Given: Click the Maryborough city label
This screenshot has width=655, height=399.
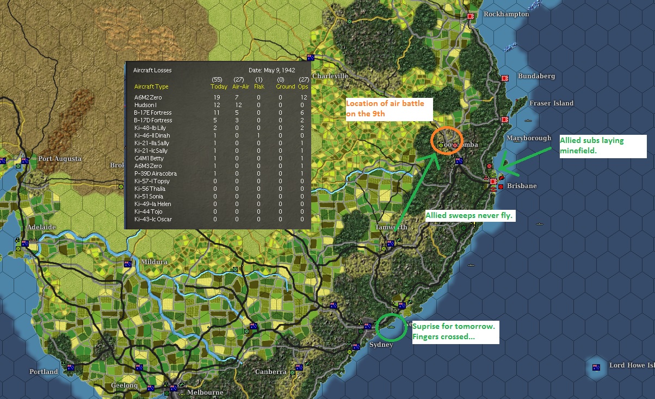Looking at the screenshot, I should (x=529, y=138).
